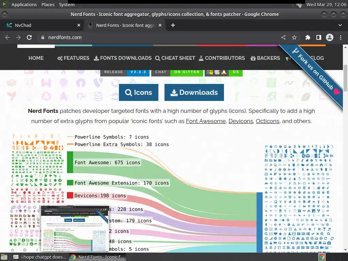Close the Nerd Fonts tab
The image size is (348, 261).
coord(160,25)
